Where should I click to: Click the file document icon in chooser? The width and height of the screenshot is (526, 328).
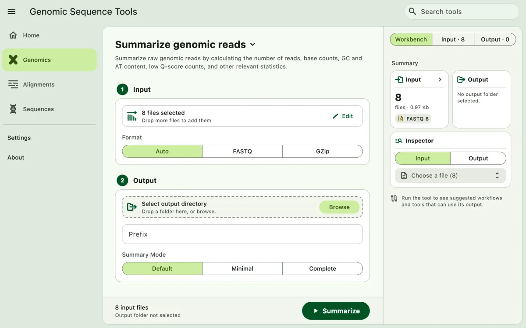tap(404, 175)
